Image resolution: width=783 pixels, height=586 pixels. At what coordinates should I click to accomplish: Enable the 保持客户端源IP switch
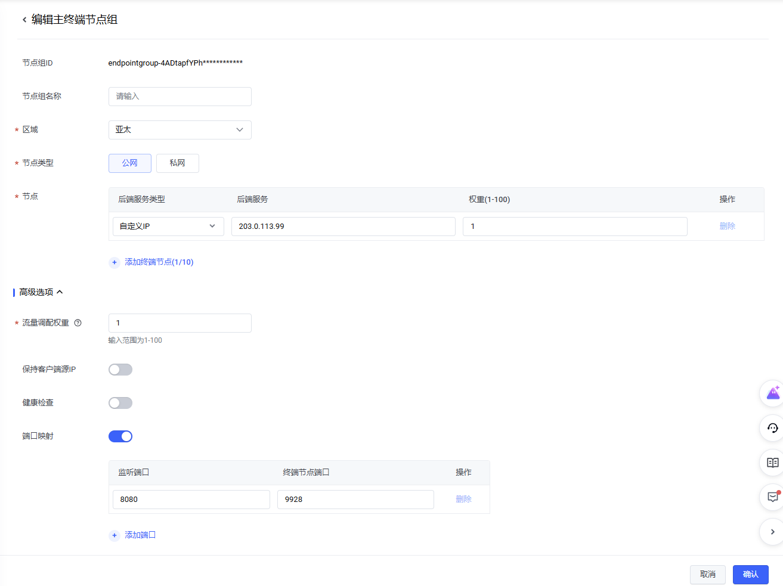tap(120, 370)
